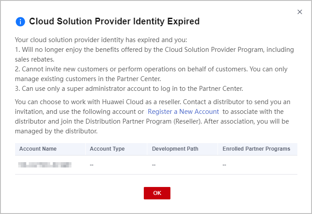Click the Development Path cell showing dashes
The image size is (312, 214).
pyautogui.click(x=154, y=165)
